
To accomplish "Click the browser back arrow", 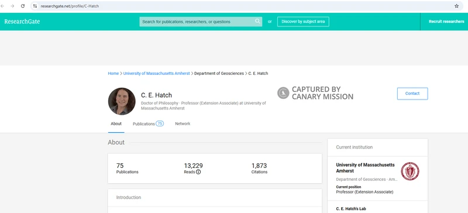I will click(3, 6).
